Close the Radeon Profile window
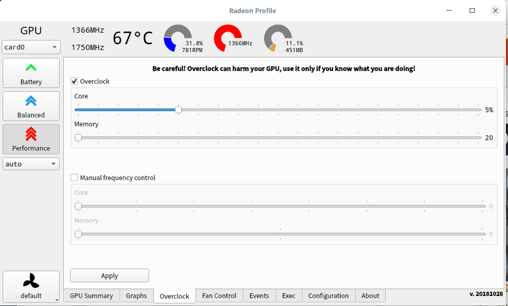Screen dimensions: 508x306 pos(495,11)
